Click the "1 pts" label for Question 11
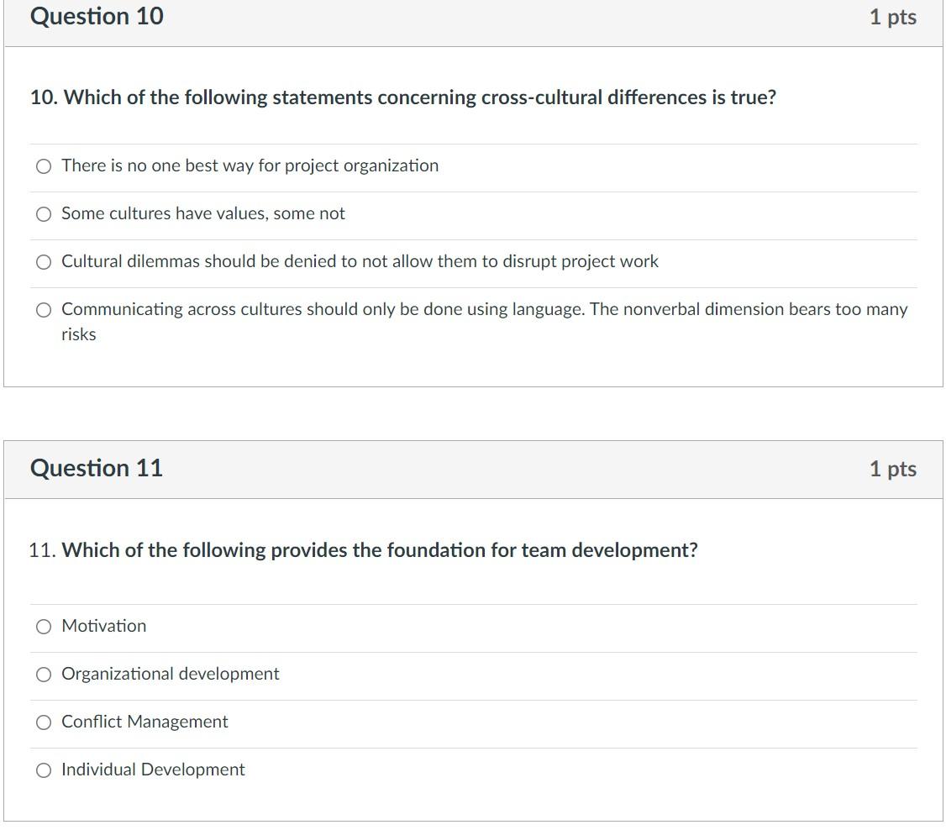The height and width of the screenshot is (830, 946). click(x=893, y=469)
